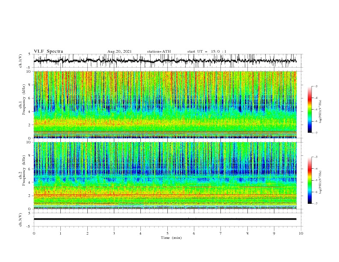Click the 'ch.1(V)' waveform axis label
The height and width of the screenshot is (262, 339).
coord(21,61)
